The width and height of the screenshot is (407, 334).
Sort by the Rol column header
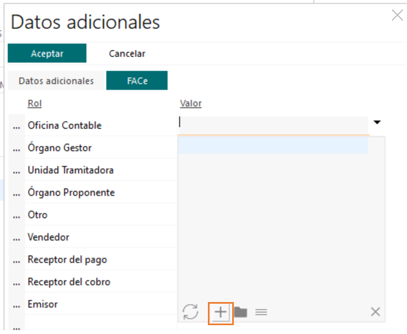point(35,104)
